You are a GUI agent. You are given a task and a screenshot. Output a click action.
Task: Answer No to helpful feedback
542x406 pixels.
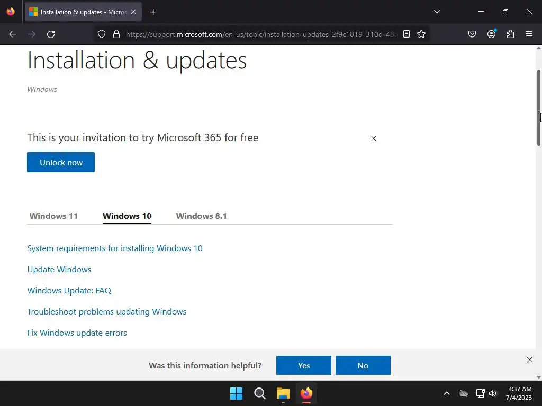point(363,365)
